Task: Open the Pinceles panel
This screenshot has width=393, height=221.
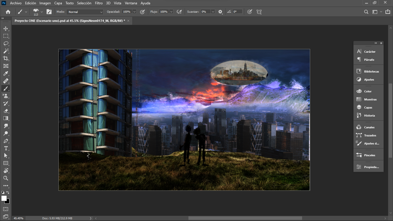Action: [x=369, y=155]
